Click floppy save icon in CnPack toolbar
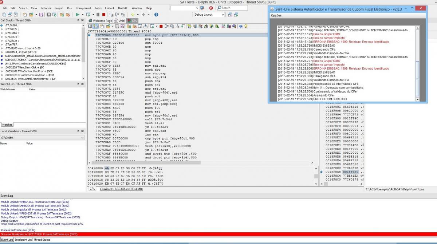The height and width of the screenshot is (244, 437). (x=117, y=26)
